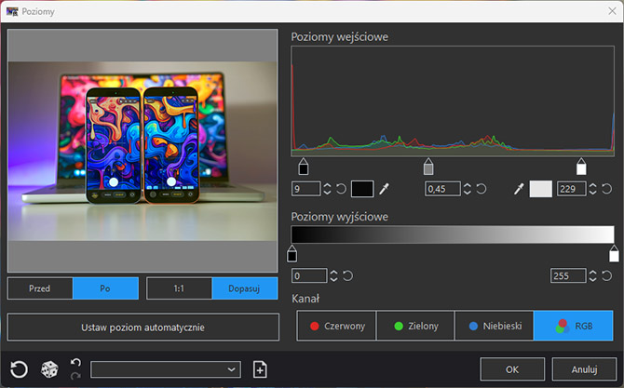
Task: Reset the output white level 255
Action: tap(606, 275)
